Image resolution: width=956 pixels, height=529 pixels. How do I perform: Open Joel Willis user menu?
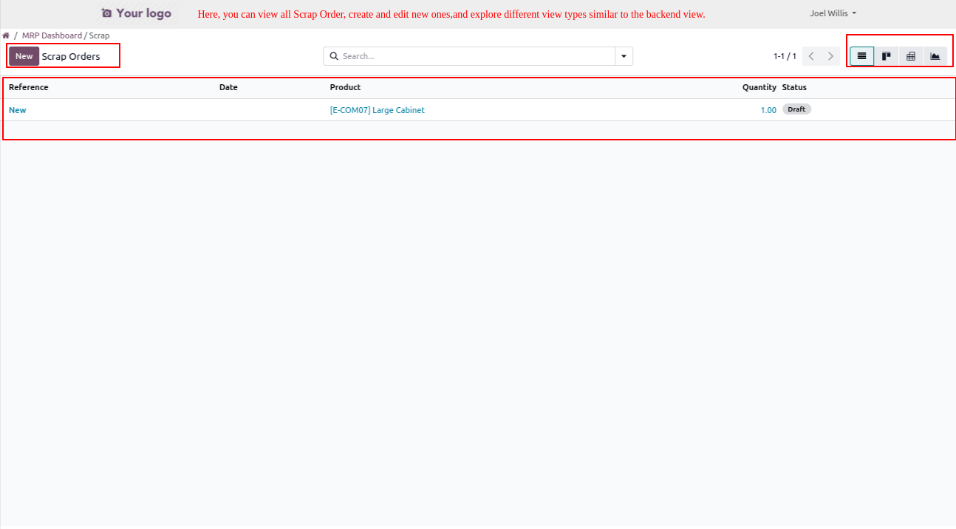[x=833, y=13]
